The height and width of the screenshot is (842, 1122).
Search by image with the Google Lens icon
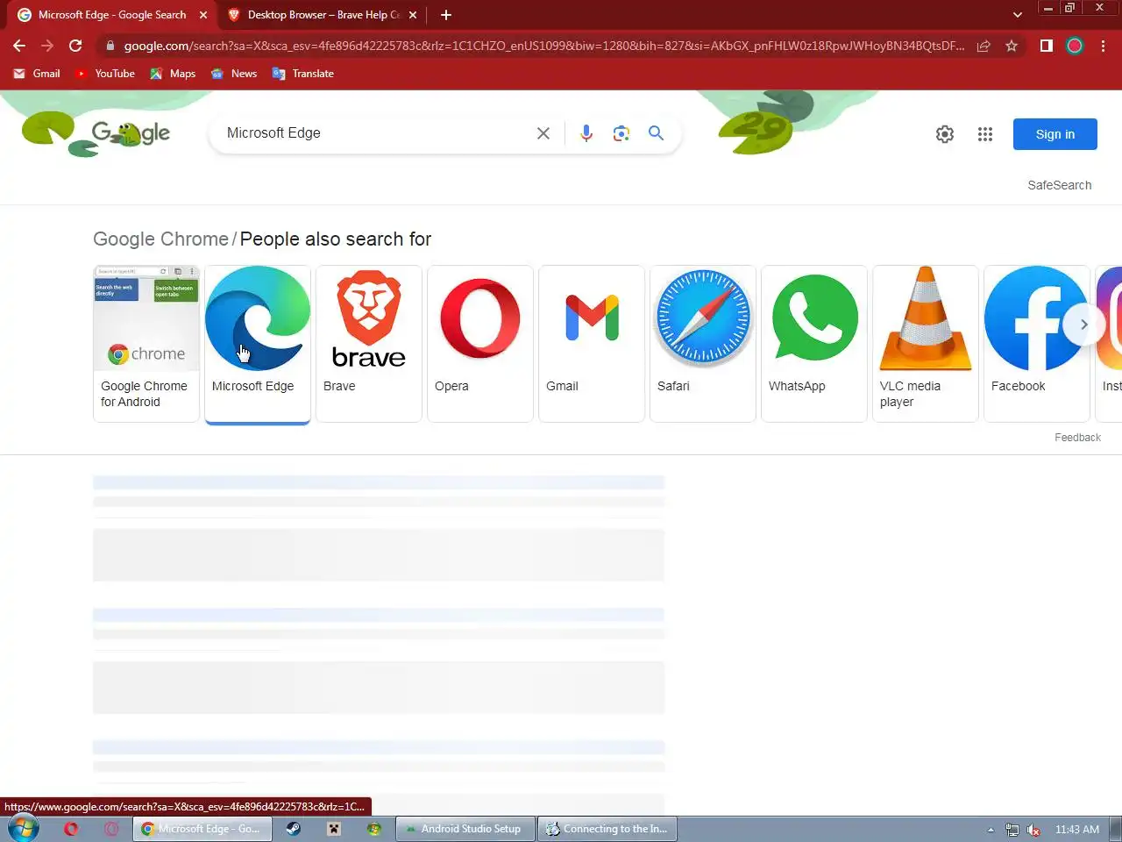click(x=621, y=133)
